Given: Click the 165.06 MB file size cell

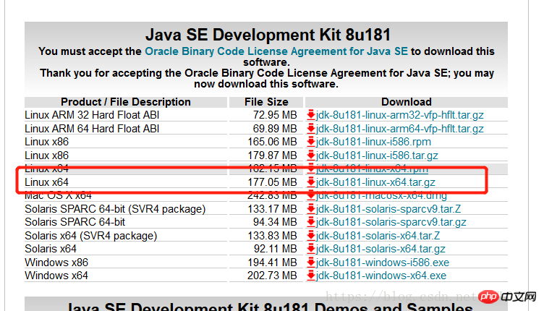Looking at the screenshot, I should pos(272,142).
